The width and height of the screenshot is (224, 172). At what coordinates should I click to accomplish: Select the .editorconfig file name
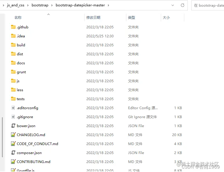coord(28,108)
